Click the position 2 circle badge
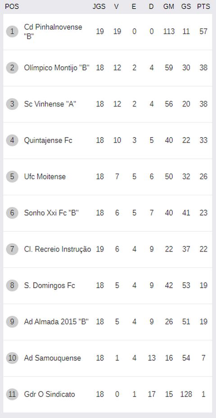This screenshot has width=216, height=418. [12, 68]
